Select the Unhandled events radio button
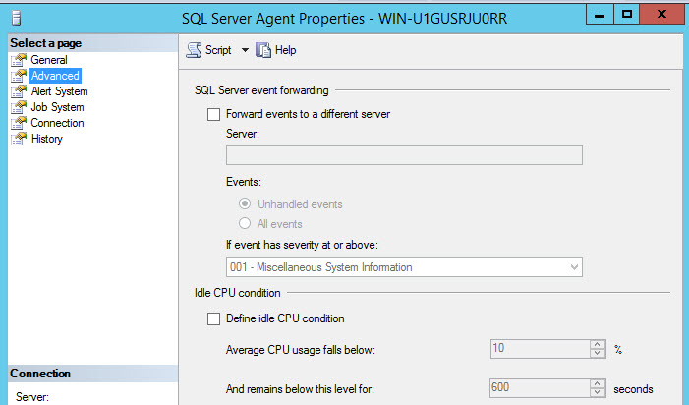This screenshot has width=689, height=405. pyautogui.click(x=246, y=204)
